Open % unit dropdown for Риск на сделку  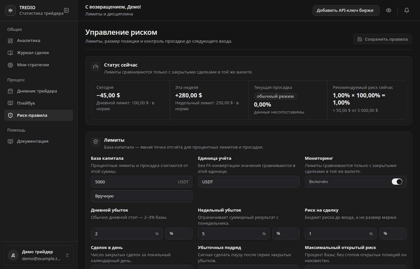coord(393,234)
